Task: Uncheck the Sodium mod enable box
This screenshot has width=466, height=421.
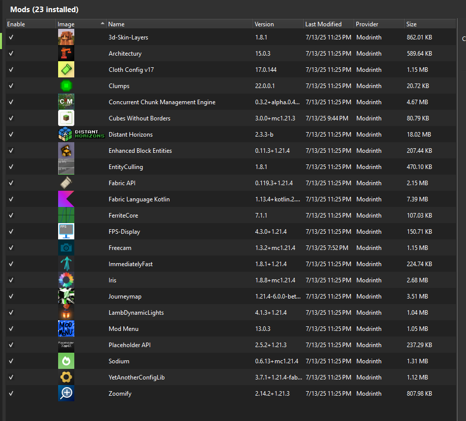Action: point(11,361)
